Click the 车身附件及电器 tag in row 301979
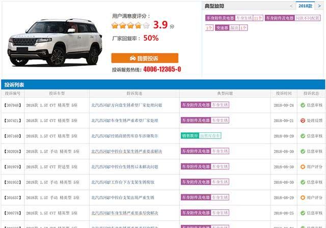This screenshot has width=326, height=228. point(196,166)
